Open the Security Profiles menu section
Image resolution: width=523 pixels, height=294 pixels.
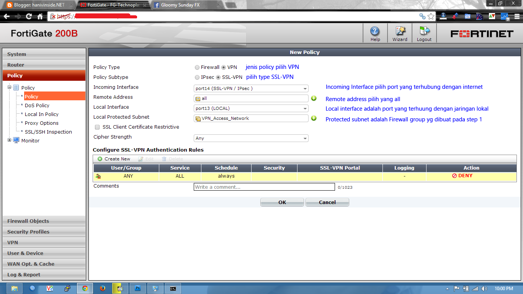tap(44, 232)
